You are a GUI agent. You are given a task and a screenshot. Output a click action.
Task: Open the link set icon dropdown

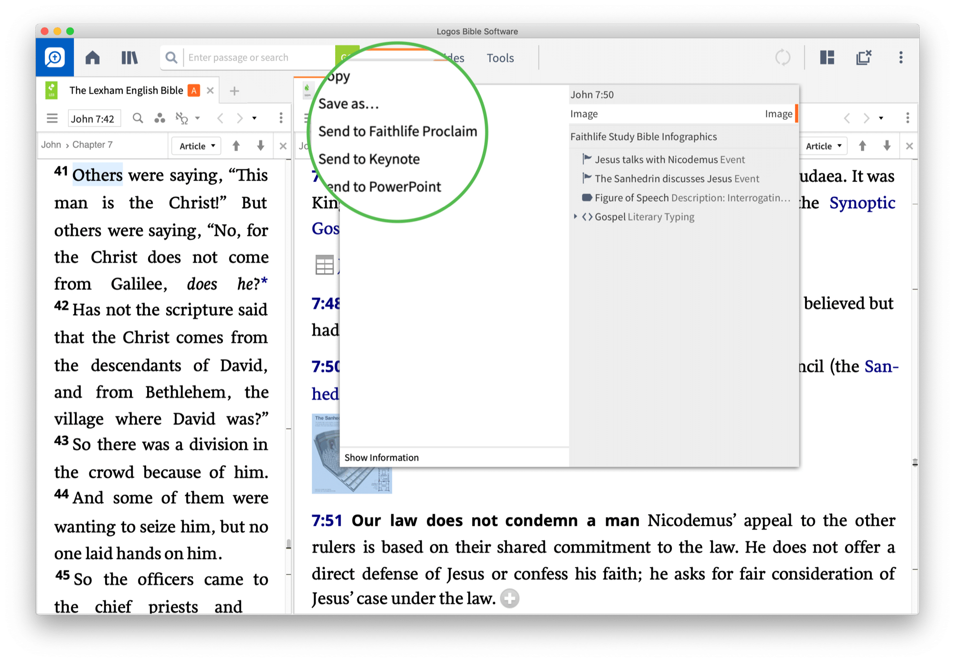(x=187, y=118)
